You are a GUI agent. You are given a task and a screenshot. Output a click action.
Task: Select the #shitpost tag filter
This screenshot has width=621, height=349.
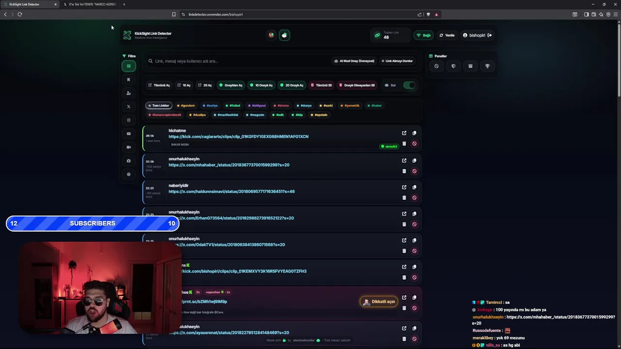point(257,106)
